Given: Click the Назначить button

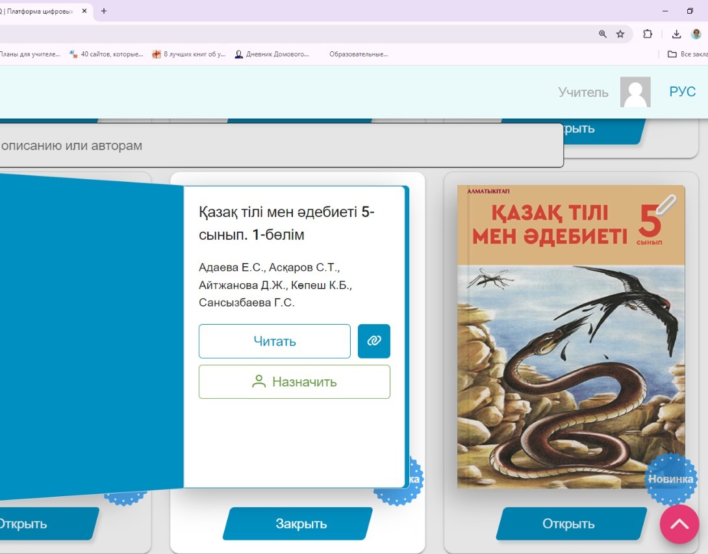Looking at the screenshot, I should [x=294, y=381].
